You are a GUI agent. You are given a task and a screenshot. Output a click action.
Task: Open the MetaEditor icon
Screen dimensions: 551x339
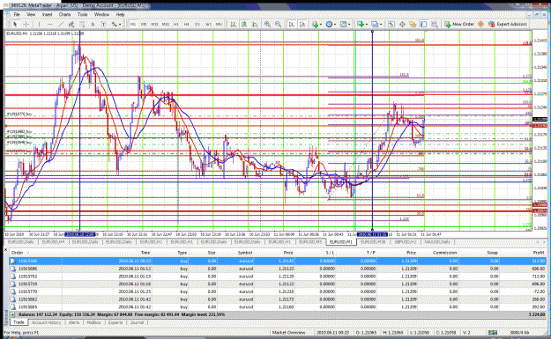pyautogui.click(x=480, y=25)
